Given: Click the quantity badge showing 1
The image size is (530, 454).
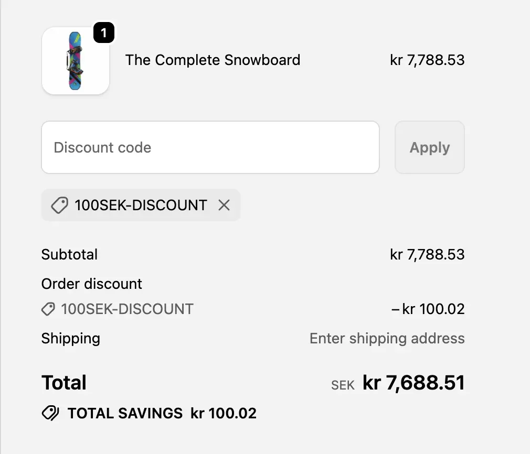Looking at the screenshot, I should [104, 33].
